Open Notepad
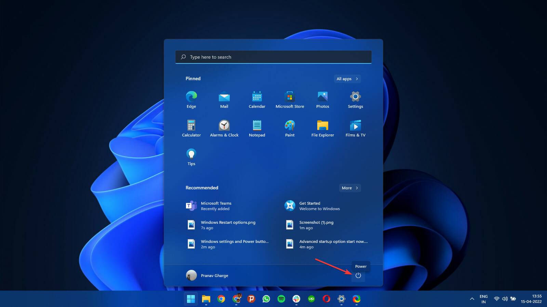 [257, 128]
